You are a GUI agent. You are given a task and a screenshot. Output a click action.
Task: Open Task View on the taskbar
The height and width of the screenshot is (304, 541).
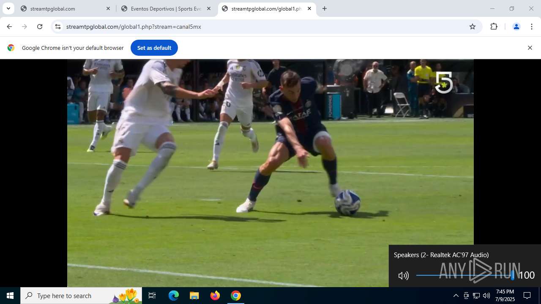click(x=152, y=296)
